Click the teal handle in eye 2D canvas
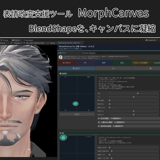 click(x=75, y=104)
